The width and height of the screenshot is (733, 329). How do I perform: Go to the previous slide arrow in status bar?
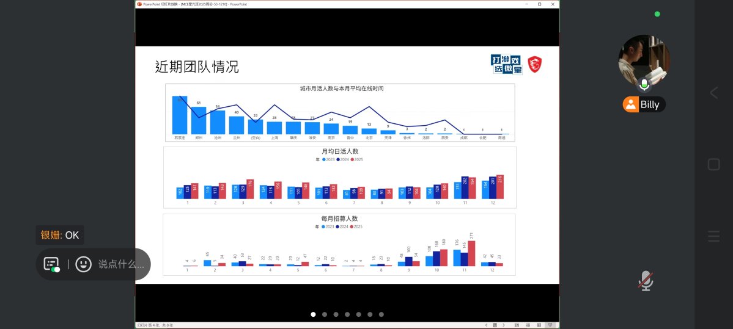(486, 325)
